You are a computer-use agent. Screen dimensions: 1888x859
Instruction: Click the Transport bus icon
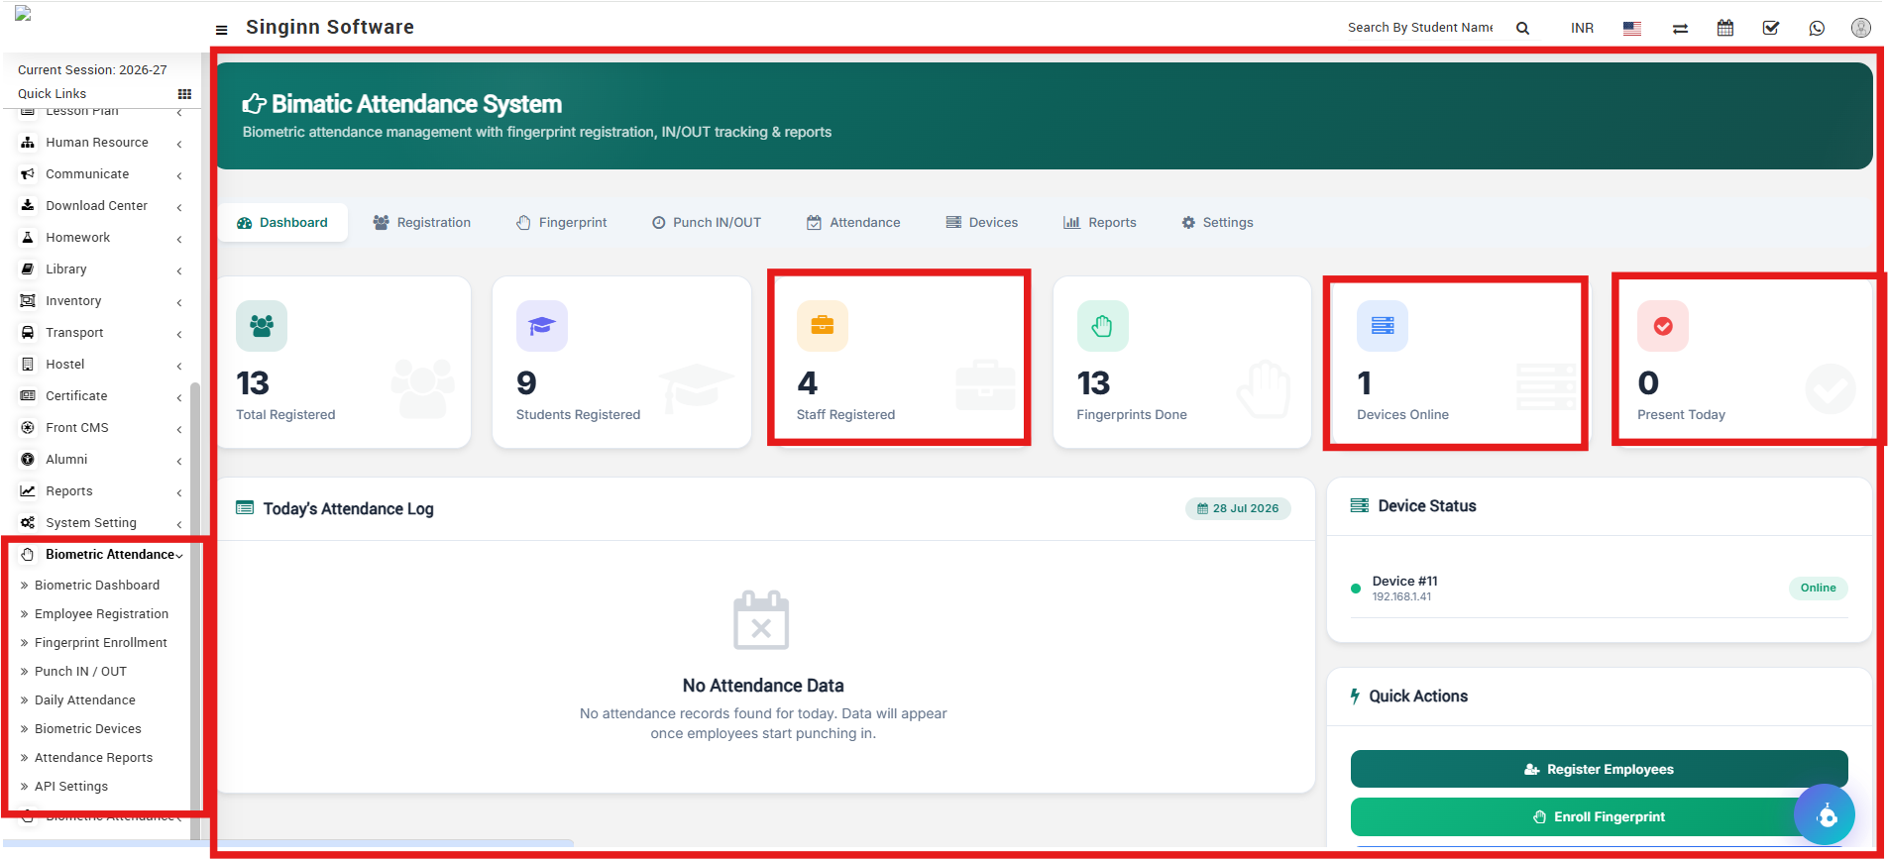(x=28, y=333)
